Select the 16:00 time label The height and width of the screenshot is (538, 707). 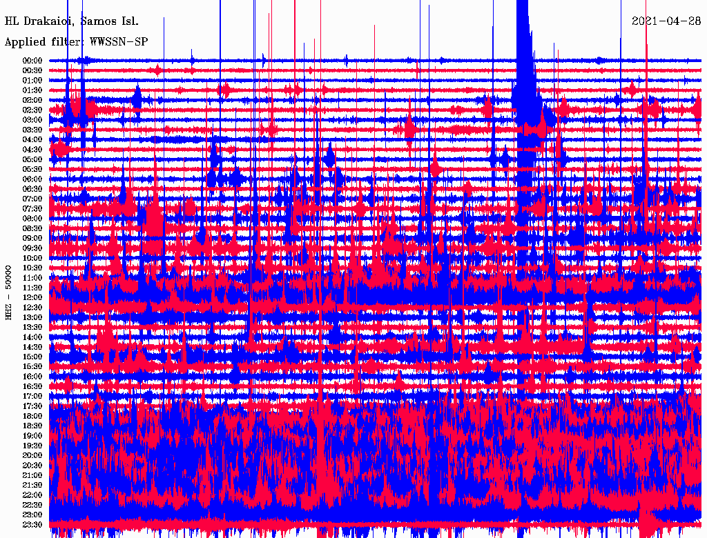pos(32,377)
